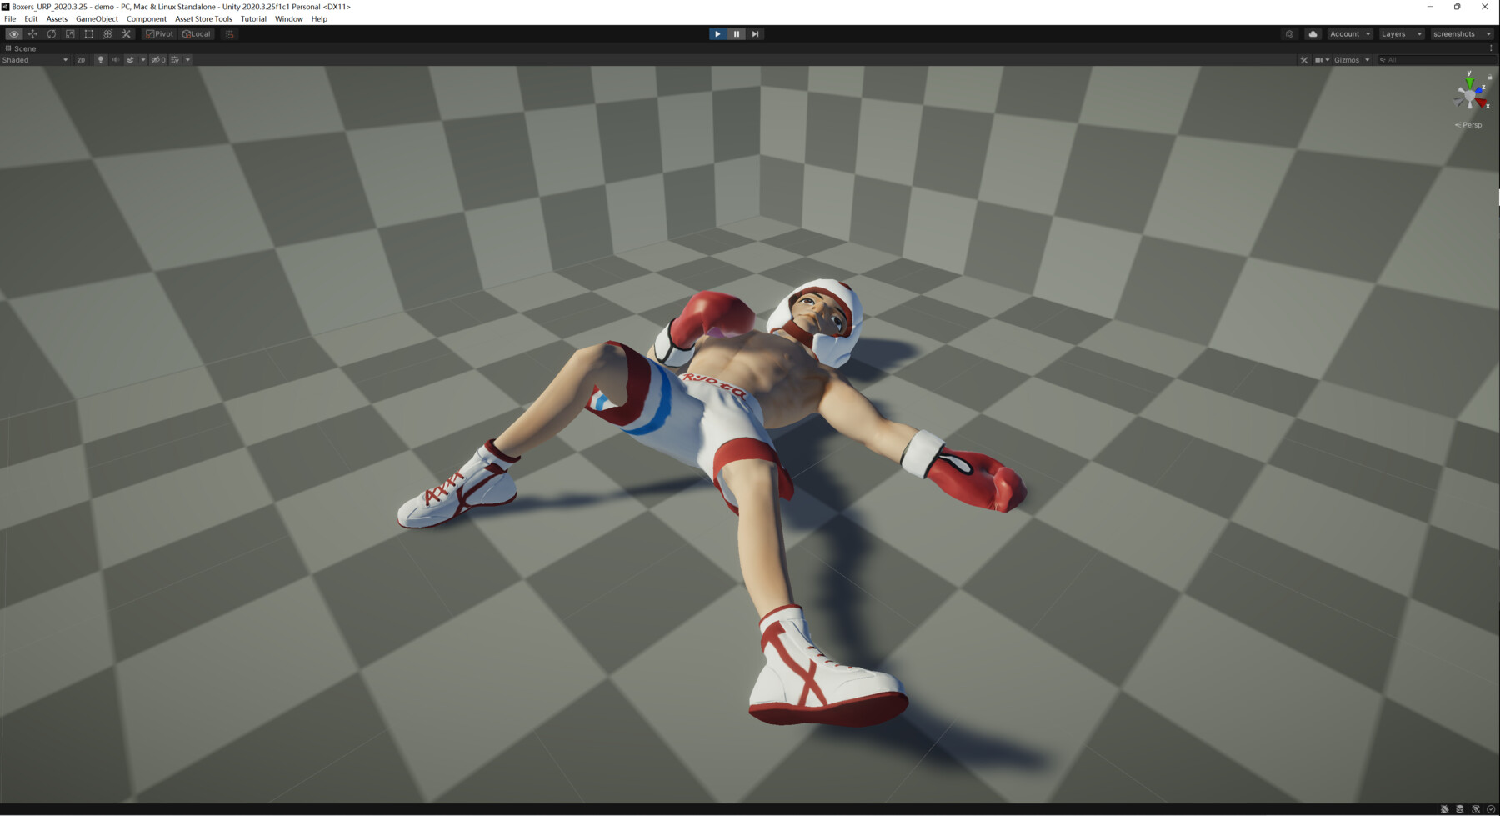Image resolution: width=1500 pixels, height=816 pixels.
Task: Select the Rect Transform tool
Action: pos(88,33)
